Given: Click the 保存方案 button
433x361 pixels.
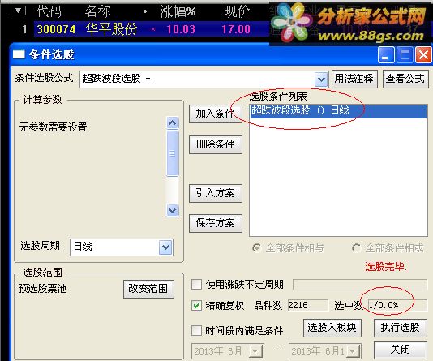Looking at the screenshot, I should [x=216, y=223].
